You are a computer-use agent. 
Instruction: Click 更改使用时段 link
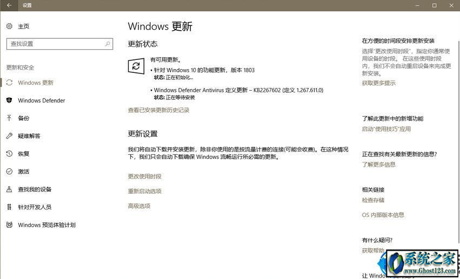point(145,176)
